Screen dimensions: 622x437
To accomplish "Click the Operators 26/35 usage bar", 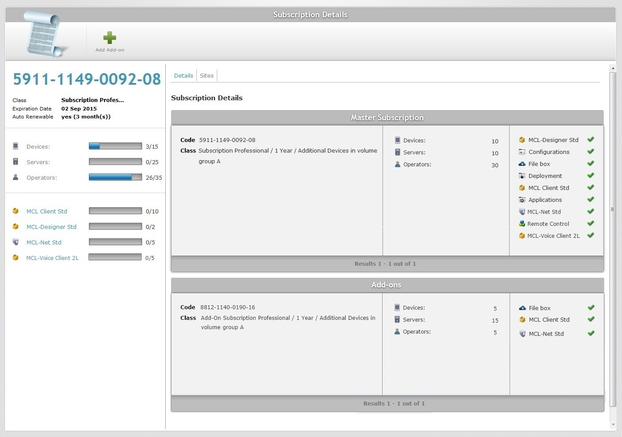I will [x=116, y=177].
